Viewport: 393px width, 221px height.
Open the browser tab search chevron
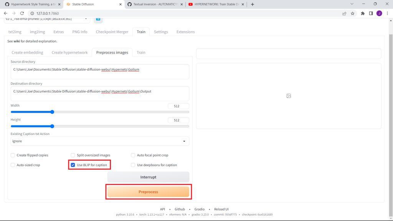(x=352, y=4)
